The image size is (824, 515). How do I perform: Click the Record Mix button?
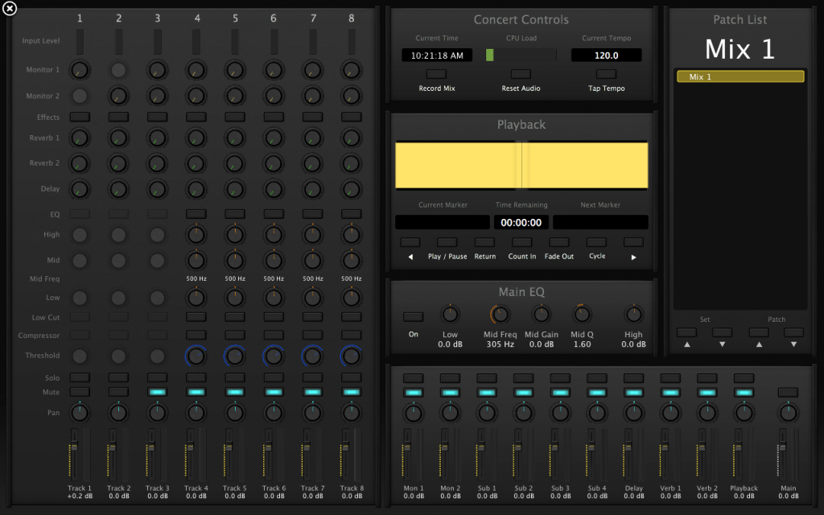[x=436, y=74]
